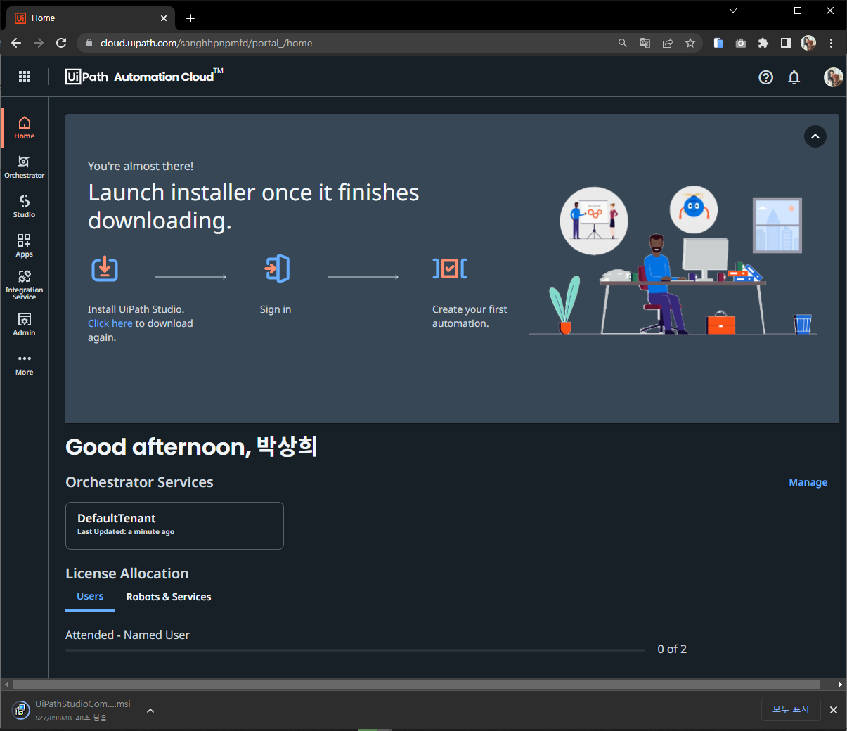Open a new browser tab
Image resolution: width=847 pixels, height=731 pixels.
[x=190, y=18]
